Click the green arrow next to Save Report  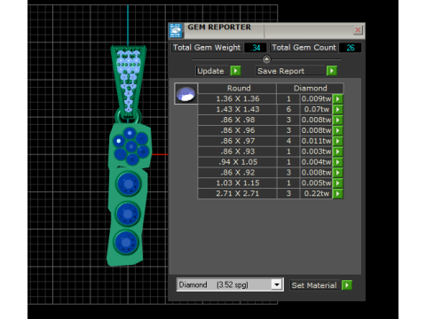pyautogui.click(x=332, y=71)
